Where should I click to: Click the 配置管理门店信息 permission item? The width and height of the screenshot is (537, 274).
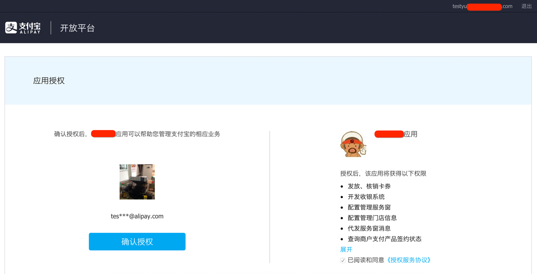(372, 218)
